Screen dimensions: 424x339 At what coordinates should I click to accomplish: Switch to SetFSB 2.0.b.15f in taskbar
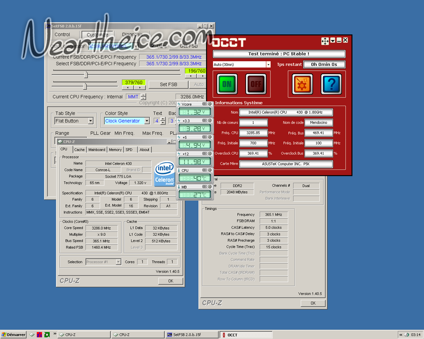pyautogui.click(x=191, y=335)
